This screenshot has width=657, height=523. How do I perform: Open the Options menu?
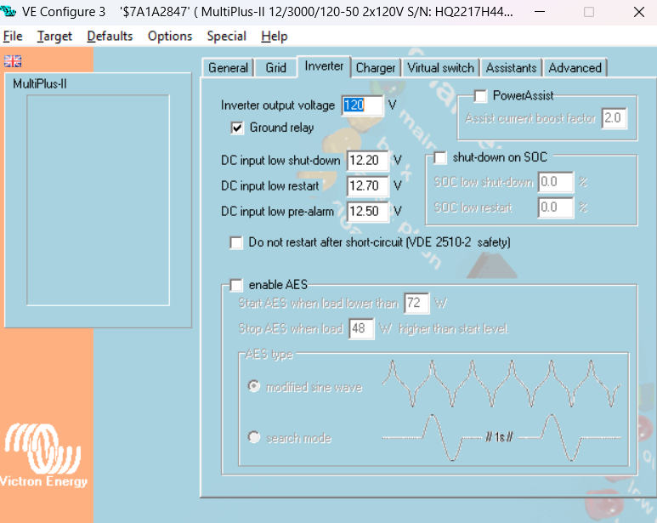(x=170, y=37)
